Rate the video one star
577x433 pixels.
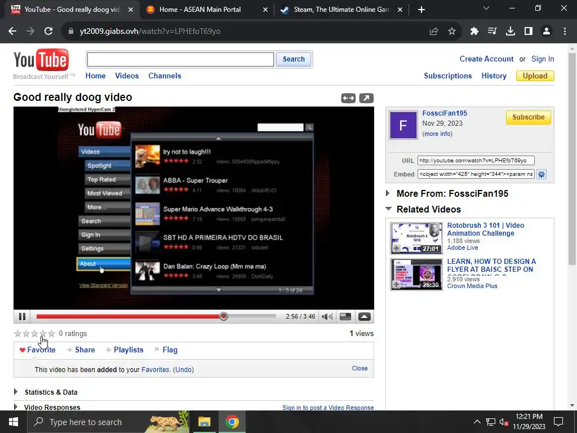tap(17, 334)
